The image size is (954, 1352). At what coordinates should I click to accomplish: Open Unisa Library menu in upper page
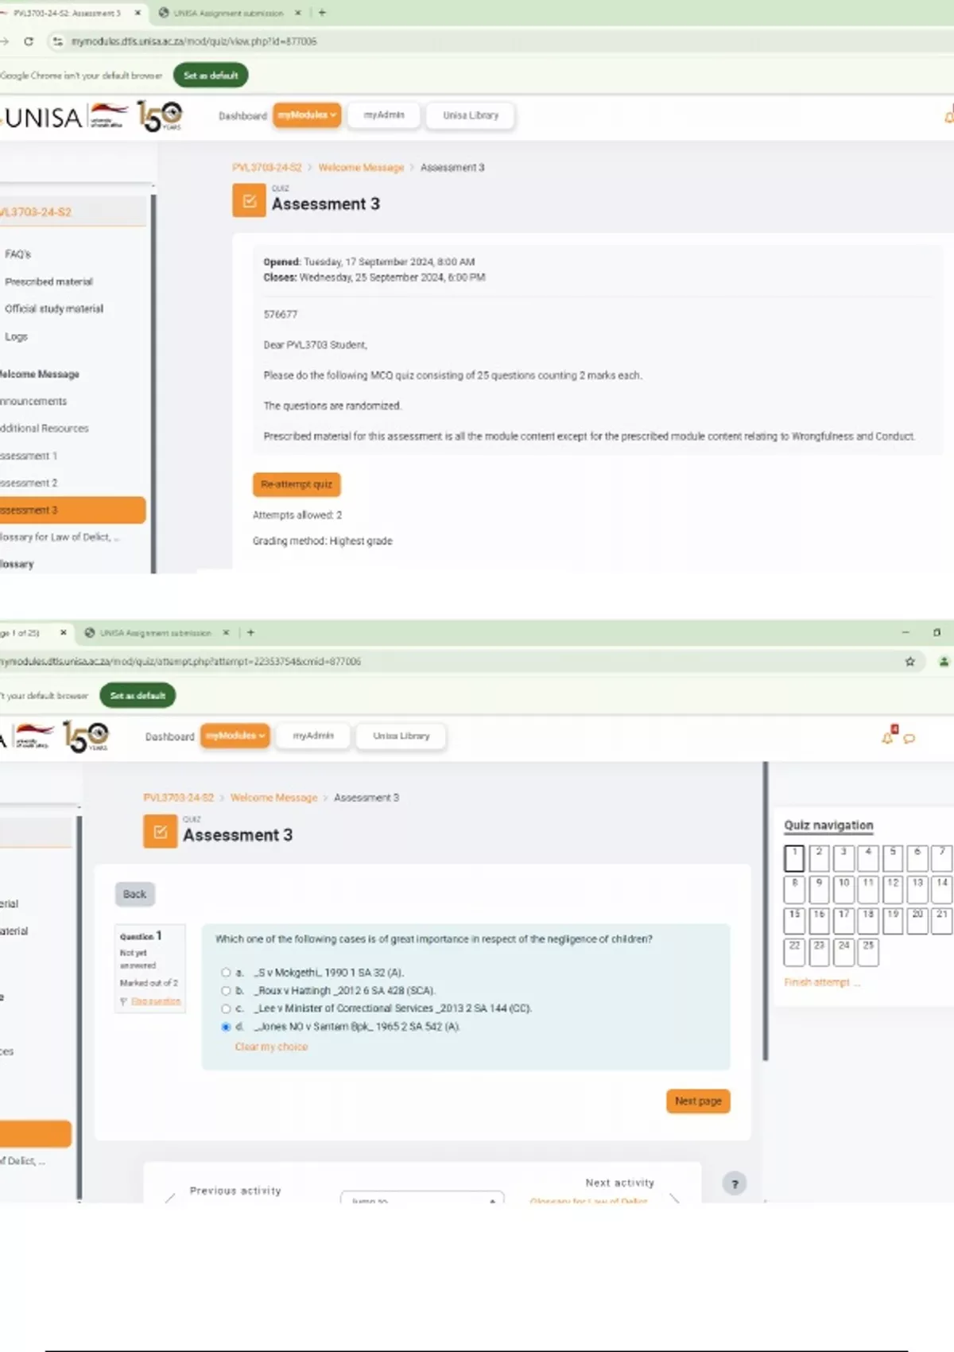pos(471,115)
